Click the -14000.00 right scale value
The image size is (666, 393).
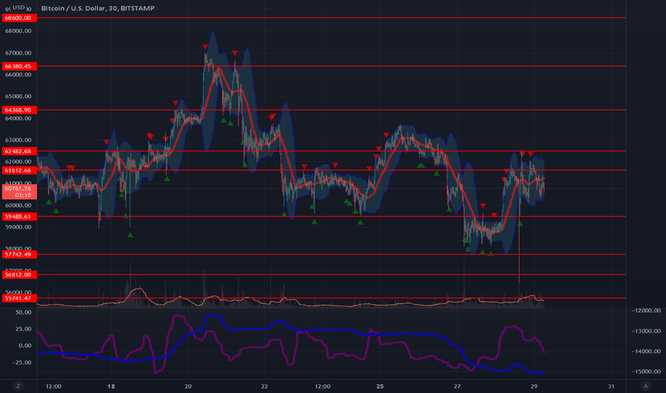(x=645, y=352)
